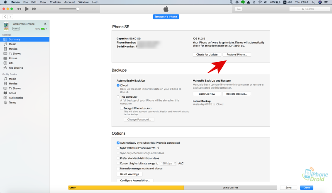Open the Account menu in menu bar
332x193 pixels.
(69, 2)
